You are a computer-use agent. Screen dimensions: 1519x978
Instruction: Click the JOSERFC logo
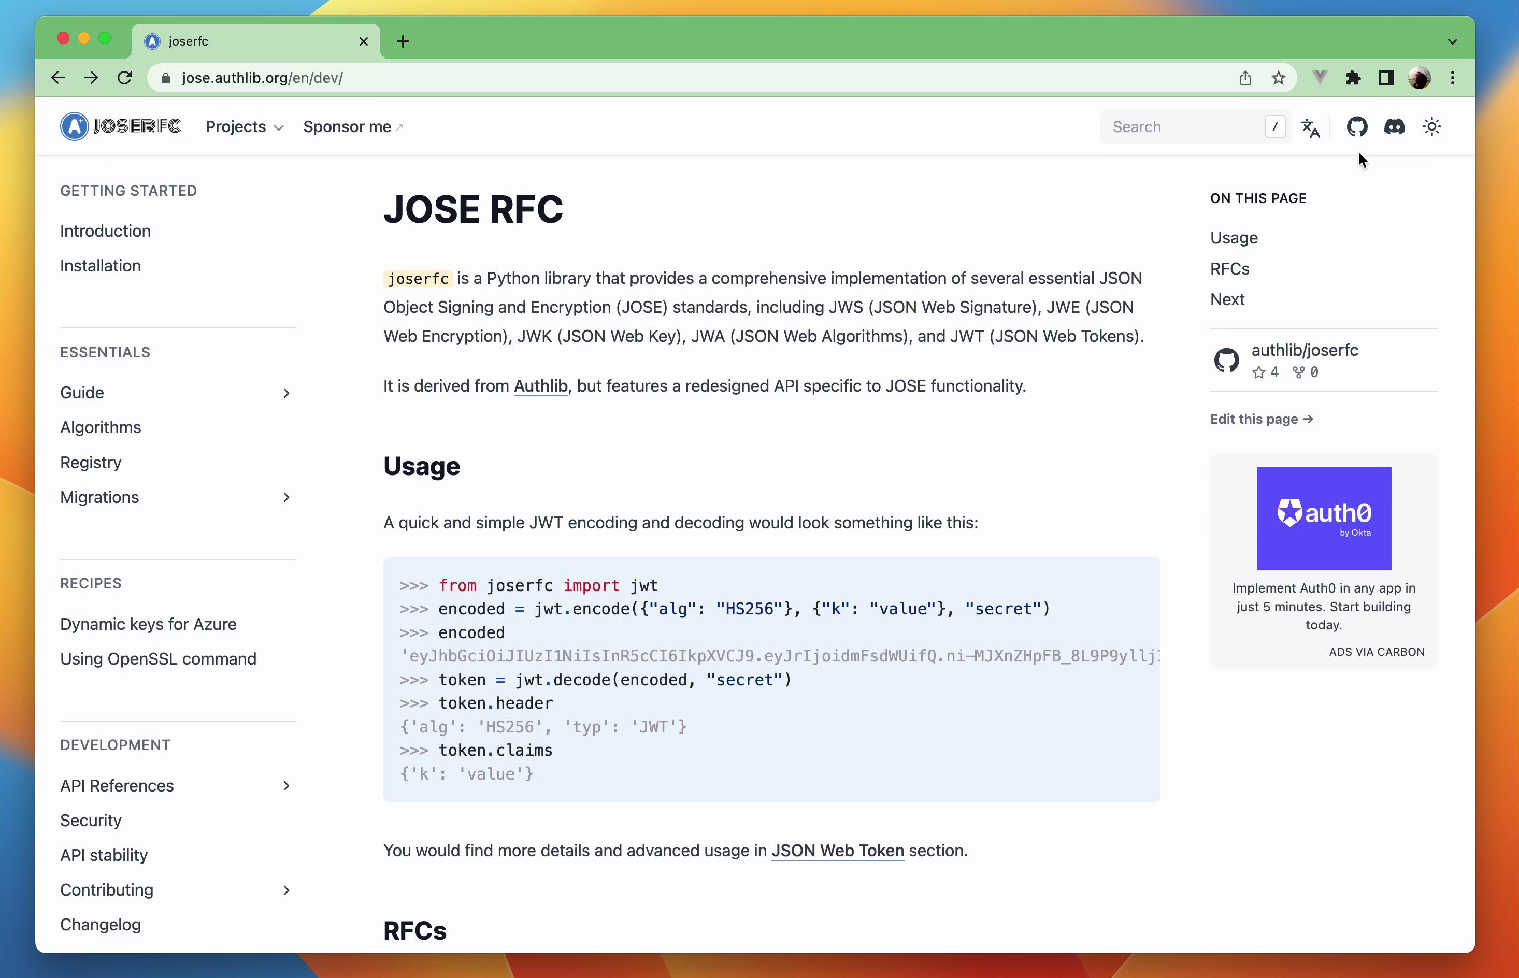pyautogui.click(x=121, y=126)
